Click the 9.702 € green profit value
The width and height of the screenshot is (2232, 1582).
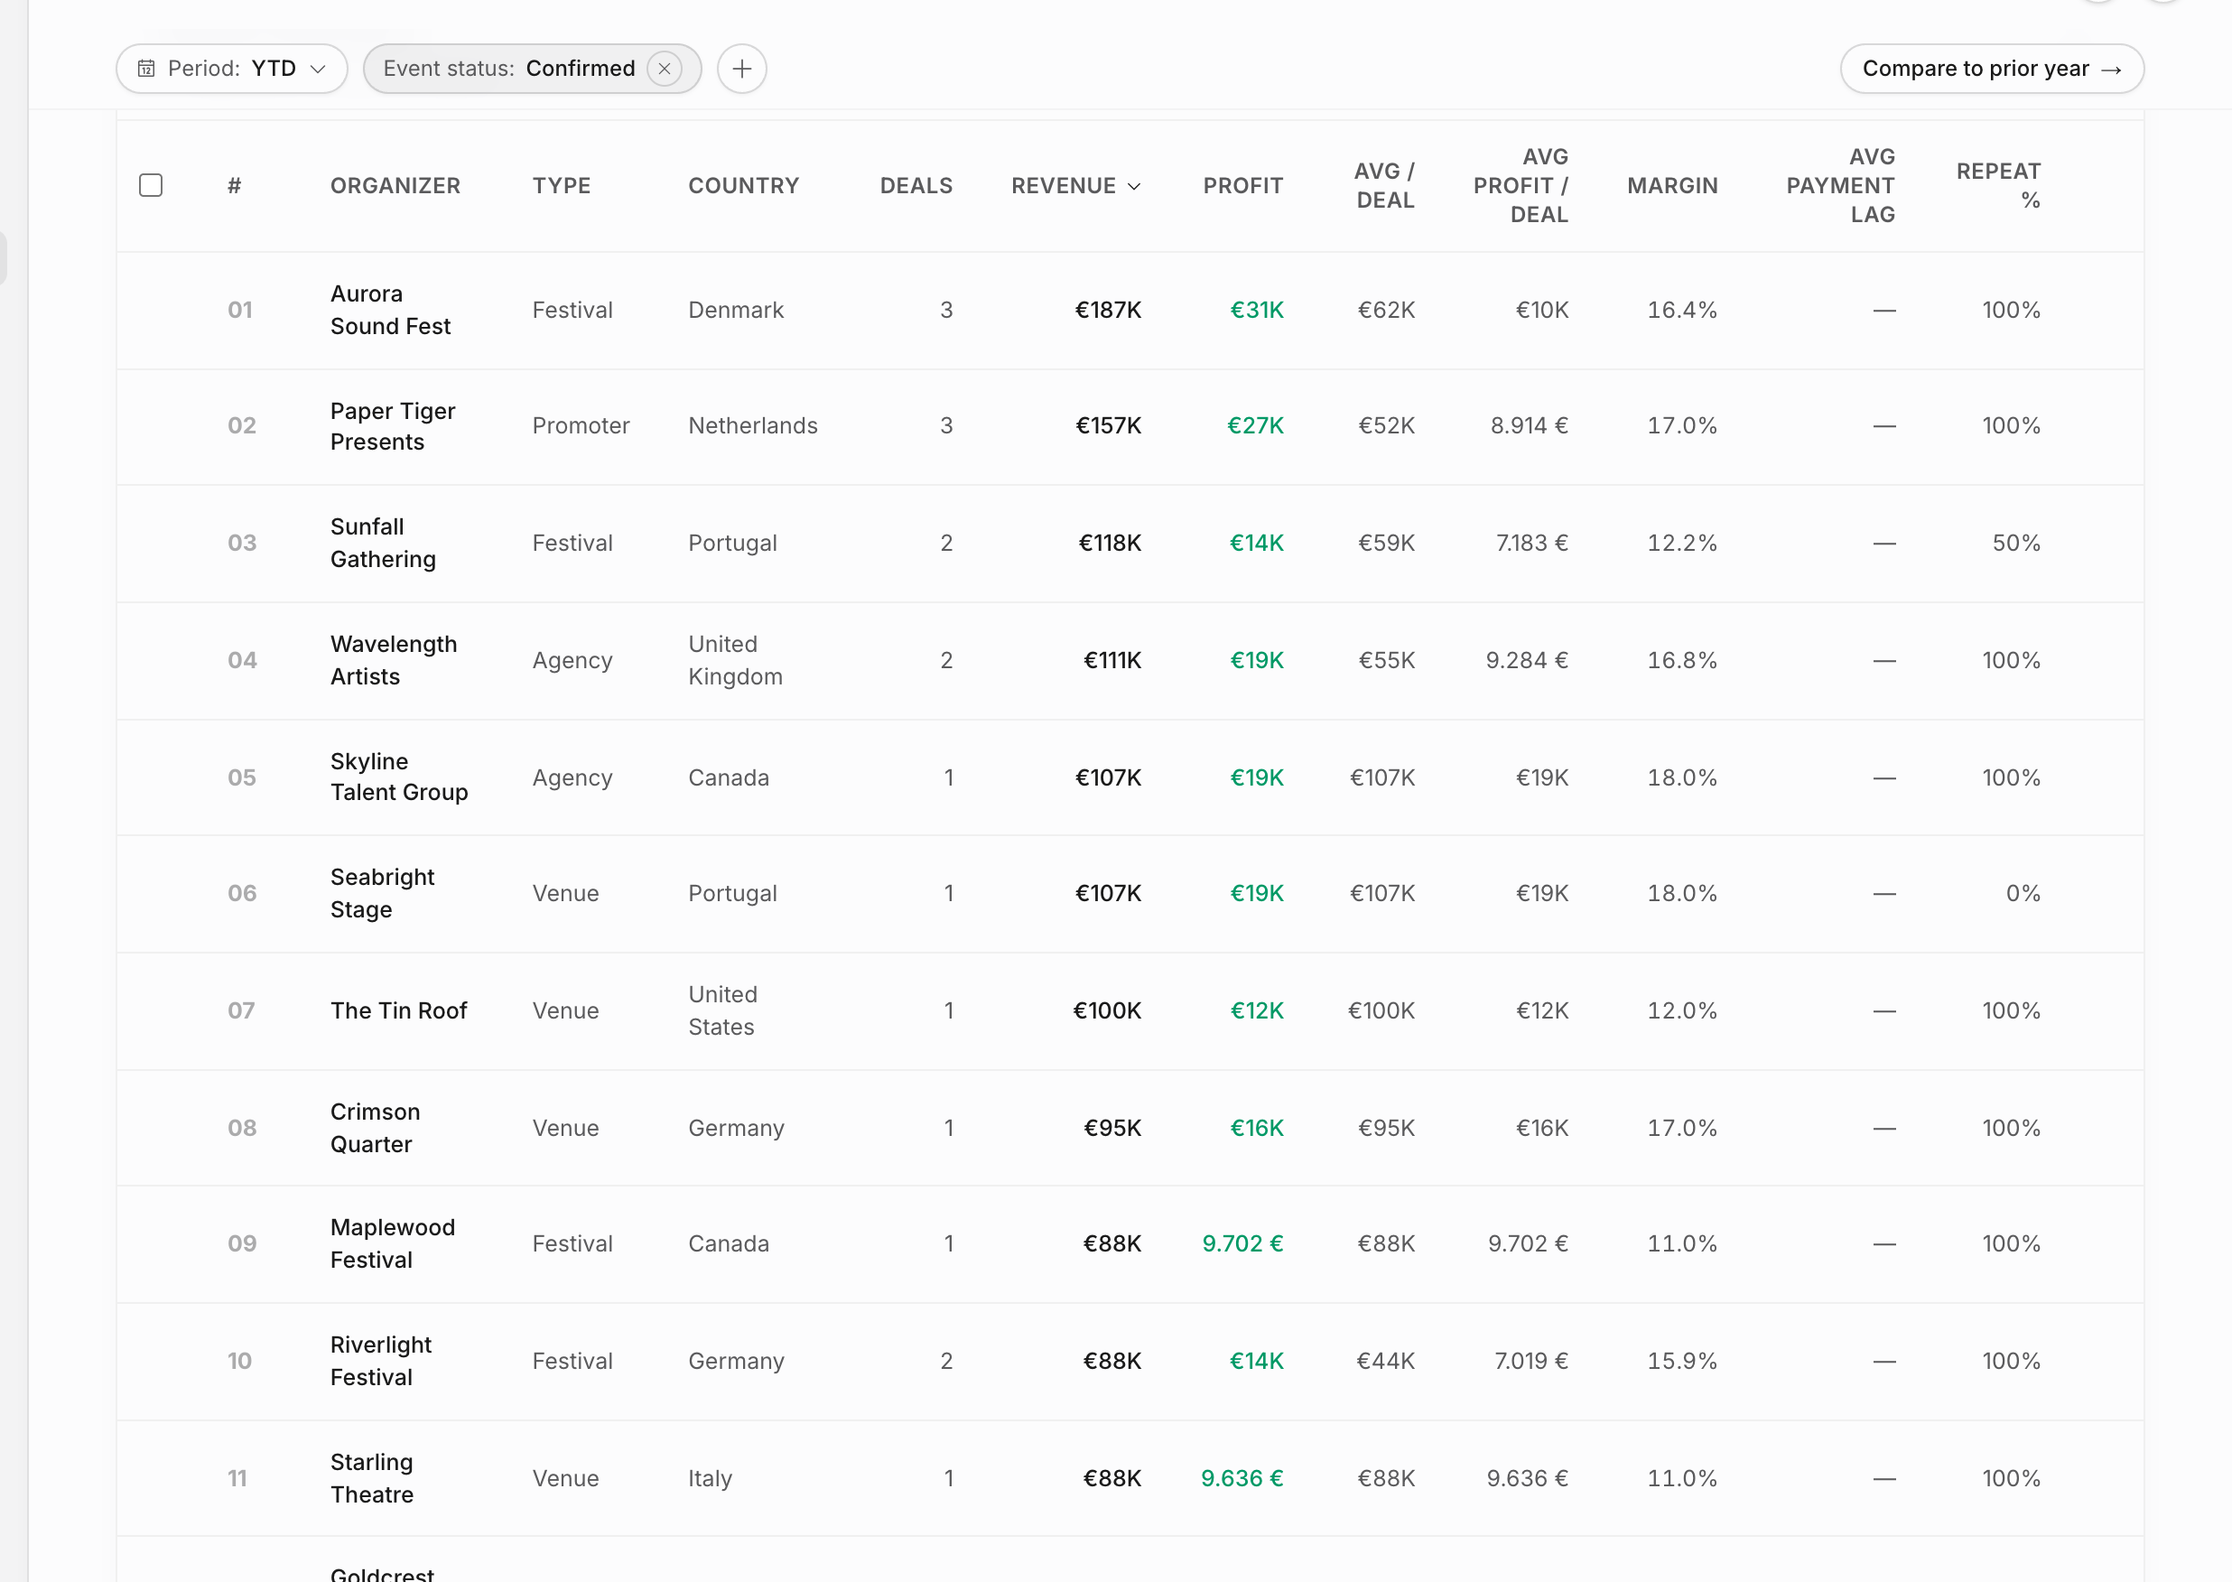point(1242,1243)
